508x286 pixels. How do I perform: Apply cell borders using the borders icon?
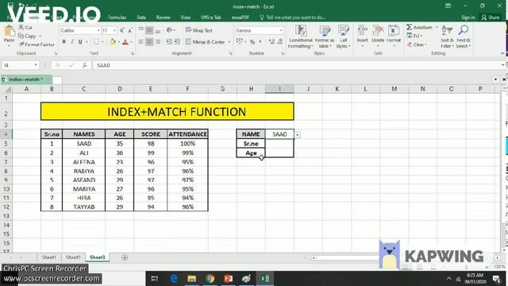(x=96, y=42)
